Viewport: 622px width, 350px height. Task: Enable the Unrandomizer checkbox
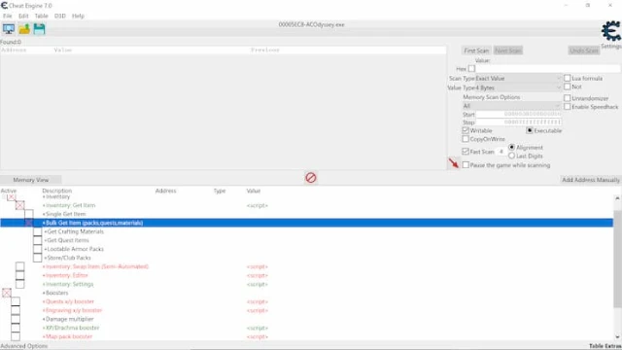pos(568,98)
